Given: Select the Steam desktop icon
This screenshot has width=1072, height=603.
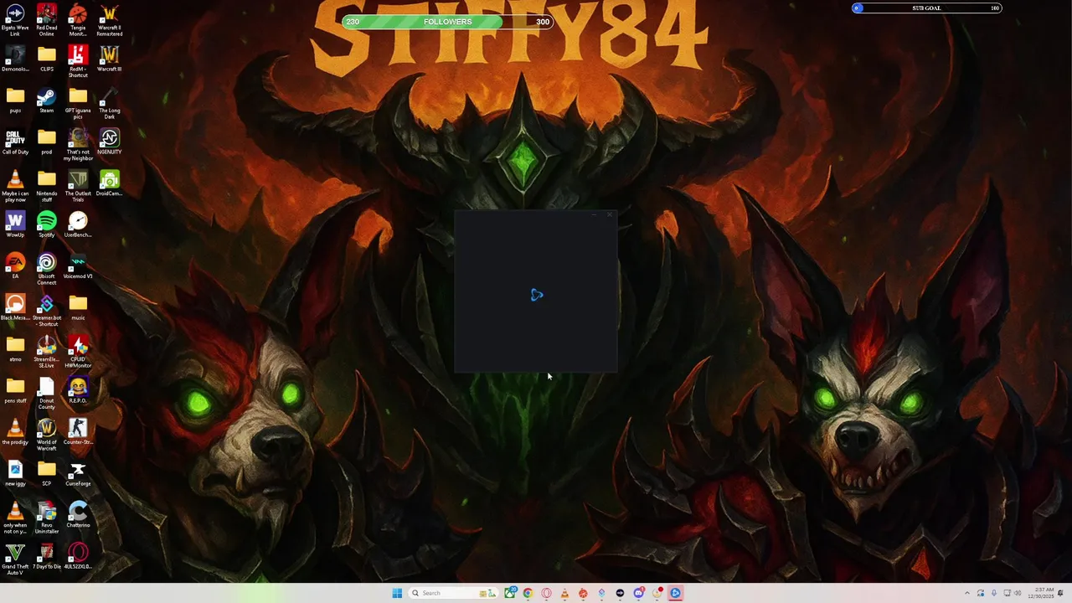Looking at the screenshot, I should coord(47,100).
